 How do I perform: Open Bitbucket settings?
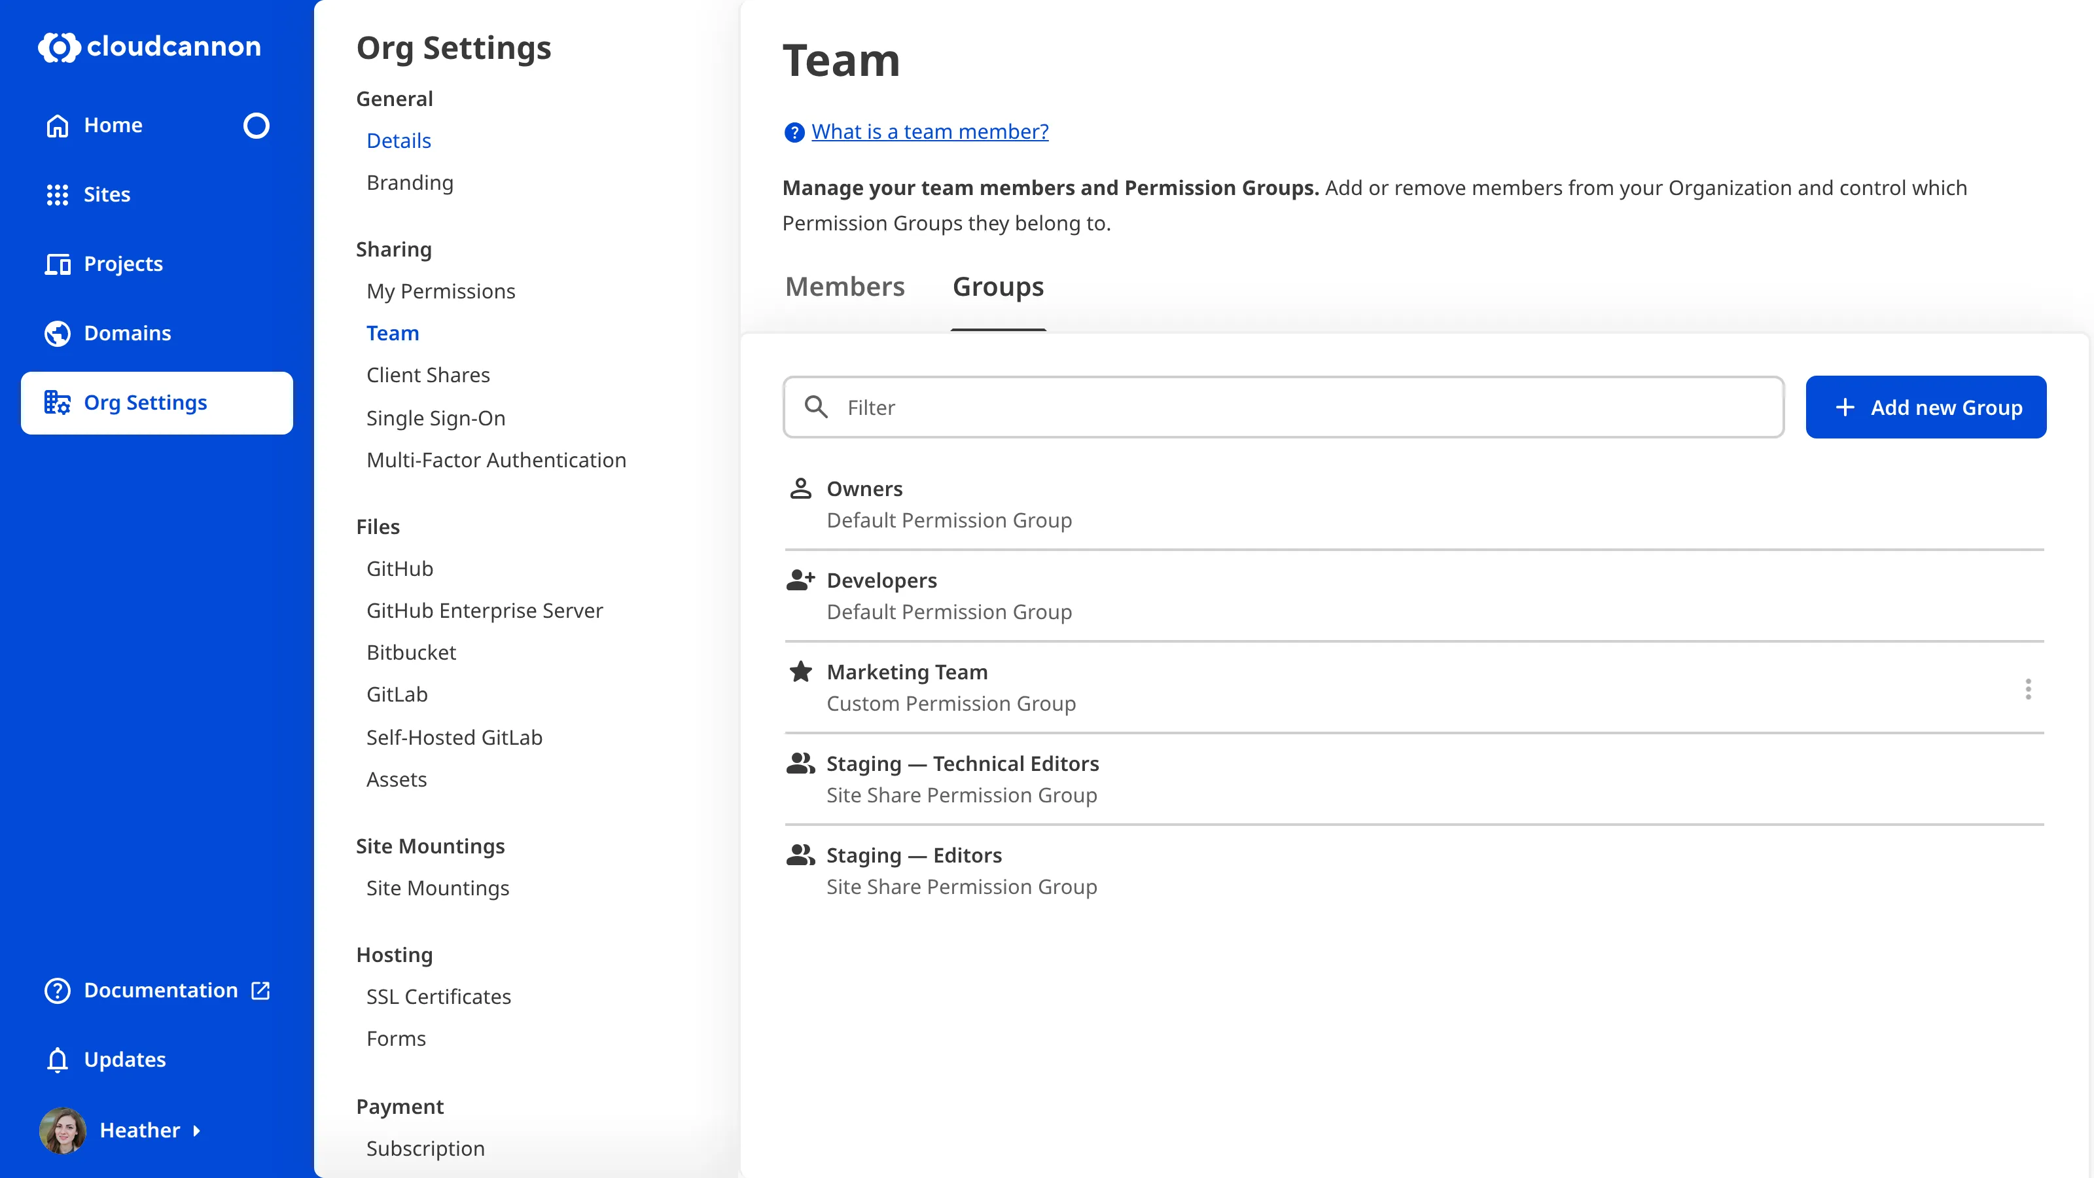coord(410,653)
